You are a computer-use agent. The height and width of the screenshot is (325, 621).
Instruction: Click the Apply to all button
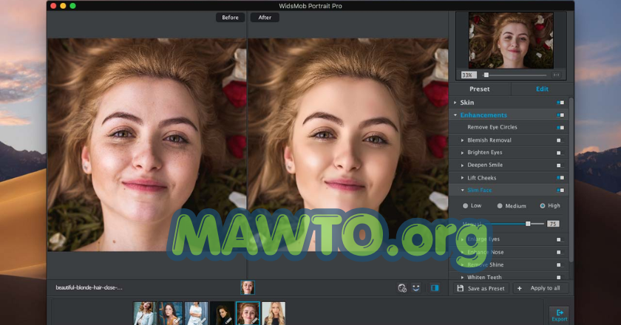pos(541,288)
